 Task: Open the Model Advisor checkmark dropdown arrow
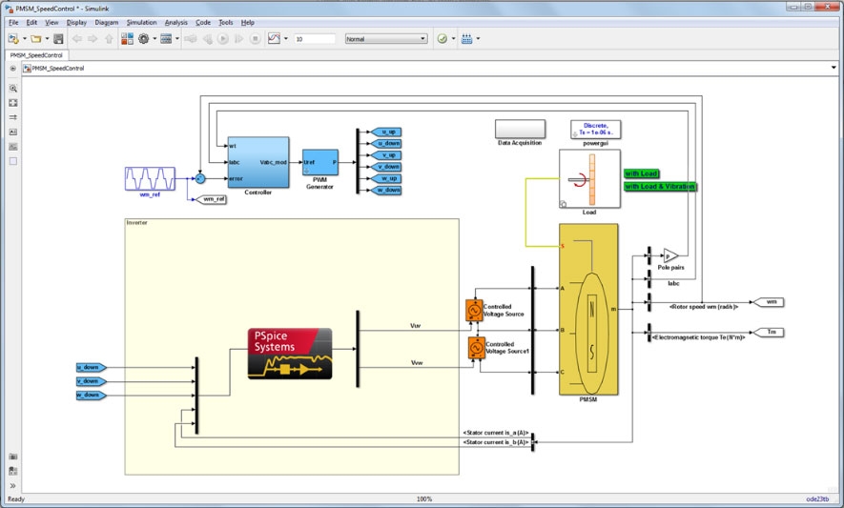tap(452, 39)
